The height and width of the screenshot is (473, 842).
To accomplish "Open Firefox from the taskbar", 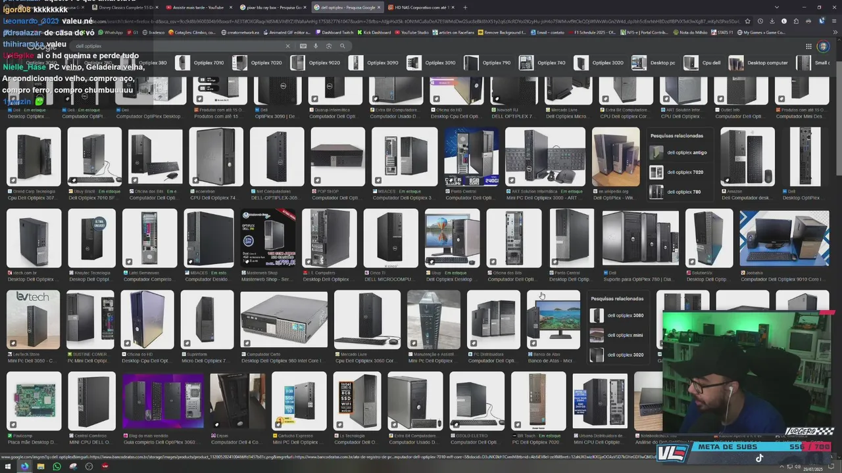I will tap(24, 466).
